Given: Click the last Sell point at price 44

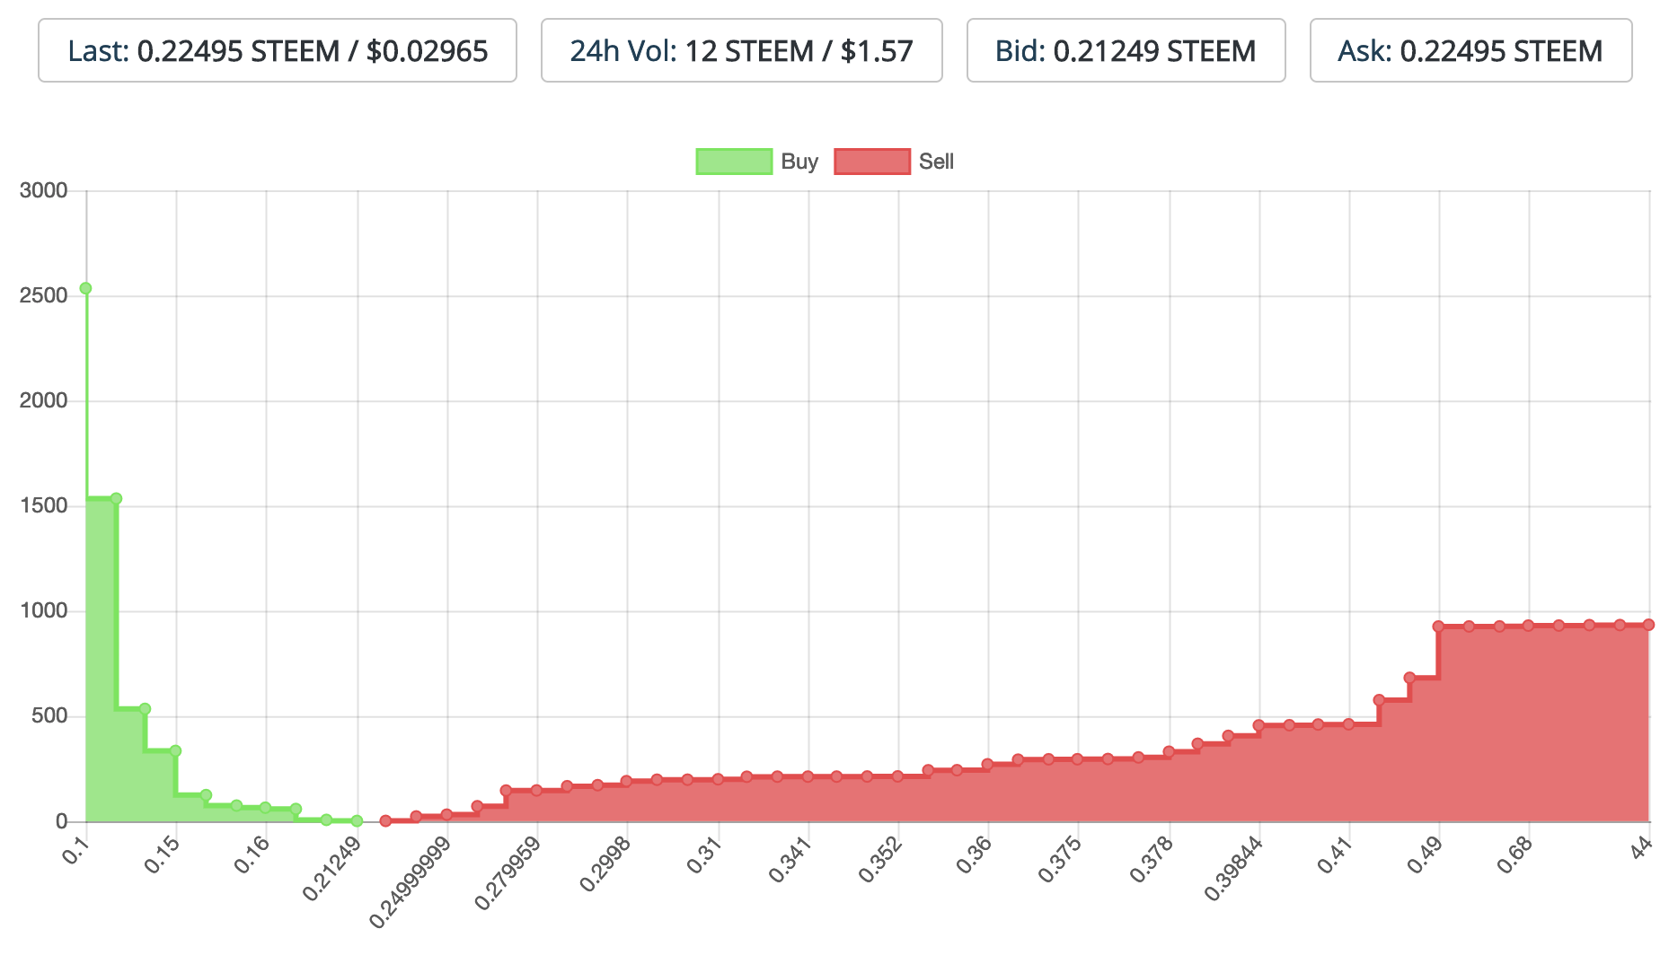Looking at the screenshot, I should coord(1648,625).
